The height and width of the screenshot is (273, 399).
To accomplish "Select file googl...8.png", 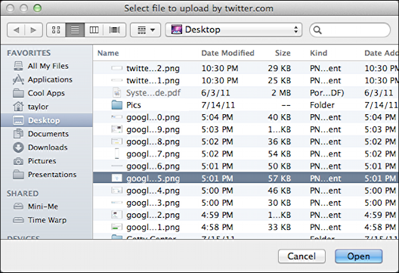I will pyautogui.click(x=246, y=141).
